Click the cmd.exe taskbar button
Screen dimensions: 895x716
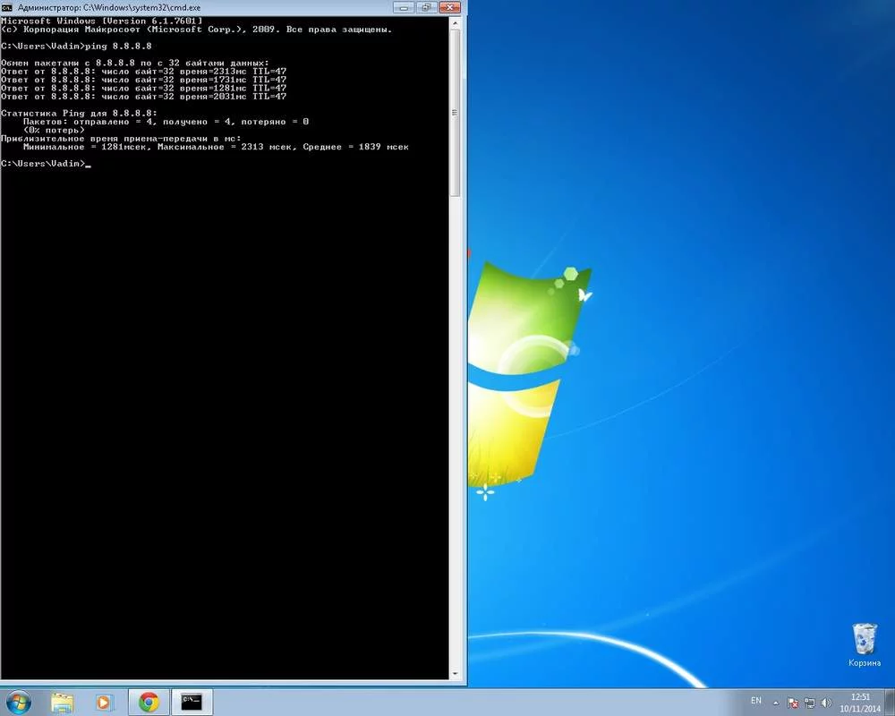coord(192,702)
